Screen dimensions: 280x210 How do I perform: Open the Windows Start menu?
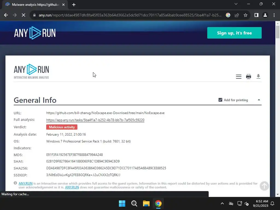122,203
